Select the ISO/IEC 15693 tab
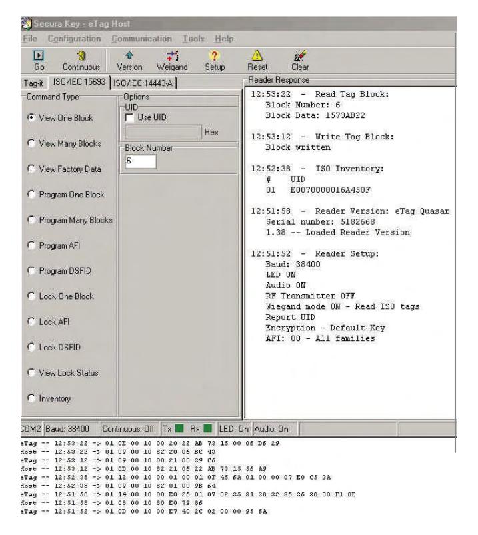The width and height of the screenshot is (478, 535). tap(79, 81)
